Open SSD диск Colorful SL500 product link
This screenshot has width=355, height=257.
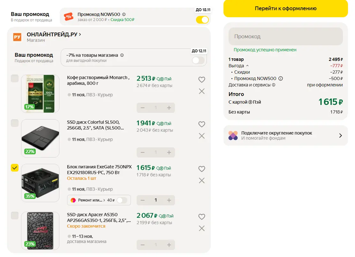(x=95, y=125)
